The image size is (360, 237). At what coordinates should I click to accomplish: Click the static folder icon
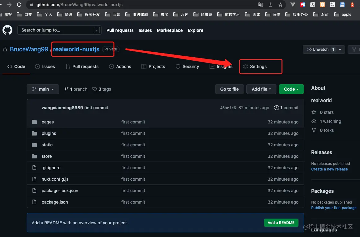click(x=34, y=145)
